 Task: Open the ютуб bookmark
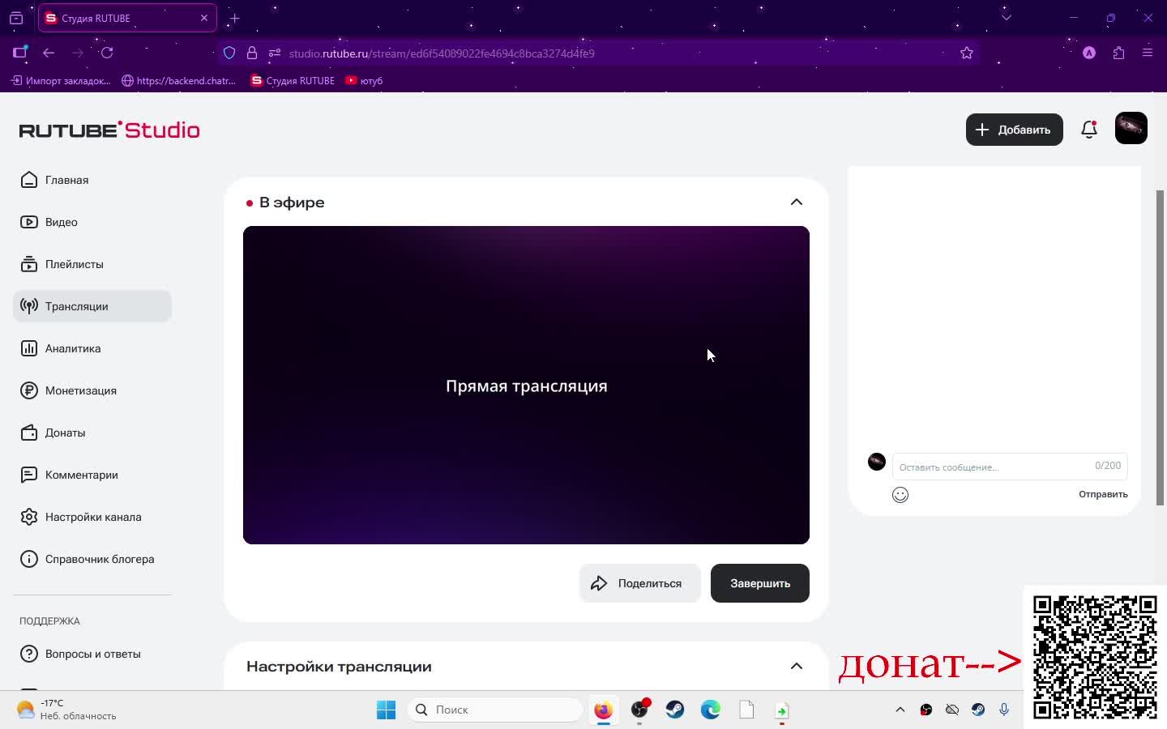click(364, 80)
